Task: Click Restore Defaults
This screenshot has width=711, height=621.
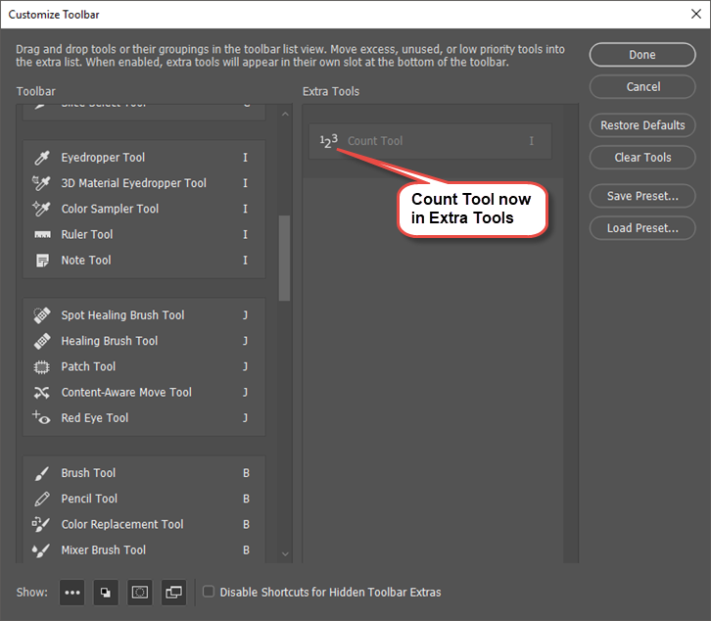Action: (642, 125)
